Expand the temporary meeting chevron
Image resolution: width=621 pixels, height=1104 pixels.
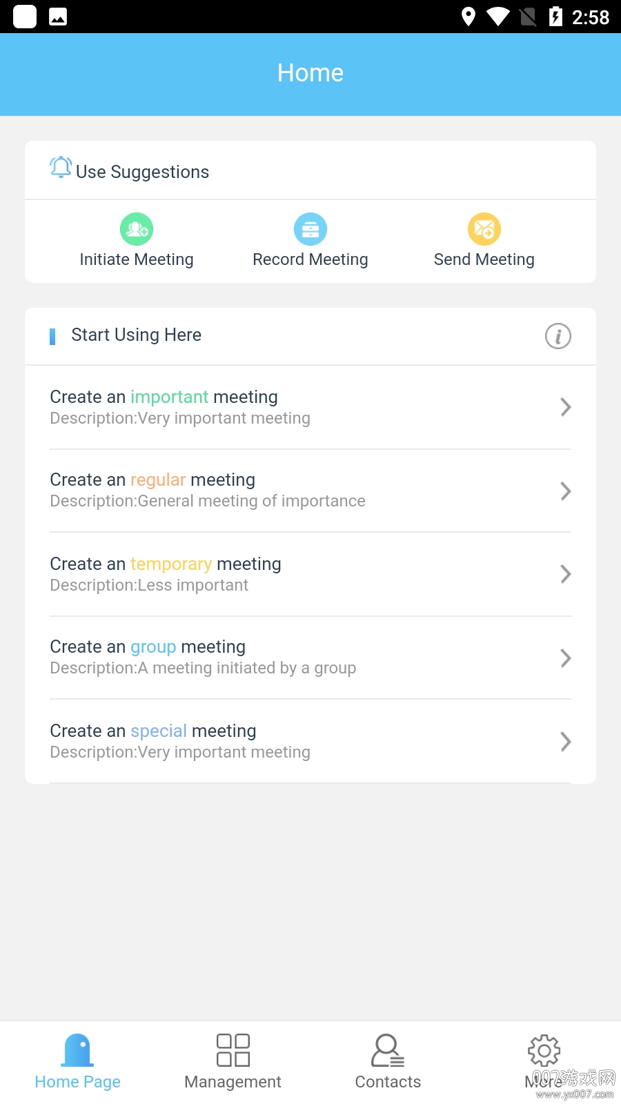(x=566, y=574)
